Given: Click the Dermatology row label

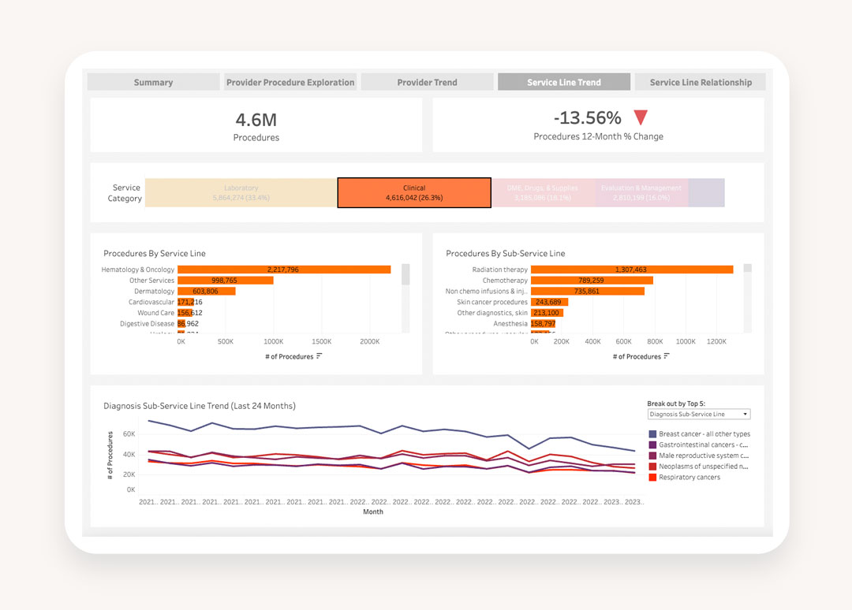Looking at the screenshot, I should tap(155, 291).
